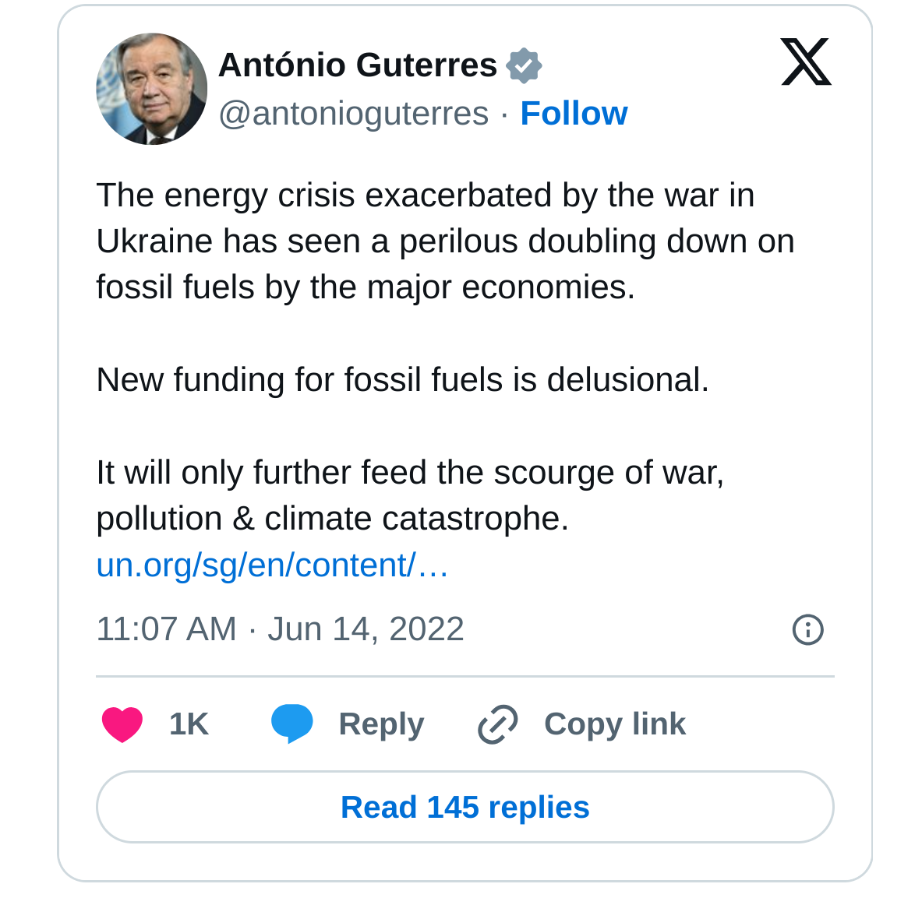Click the 11:07 AM · Jun 14, 2022 timestamp
This screenshot has width=922, height=898.
coord(280,629)
